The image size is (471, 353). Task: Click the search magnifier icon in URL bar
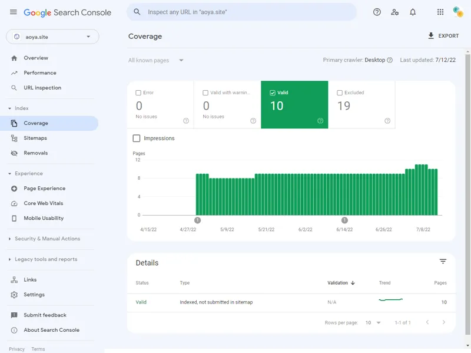(x=137, y=12)
